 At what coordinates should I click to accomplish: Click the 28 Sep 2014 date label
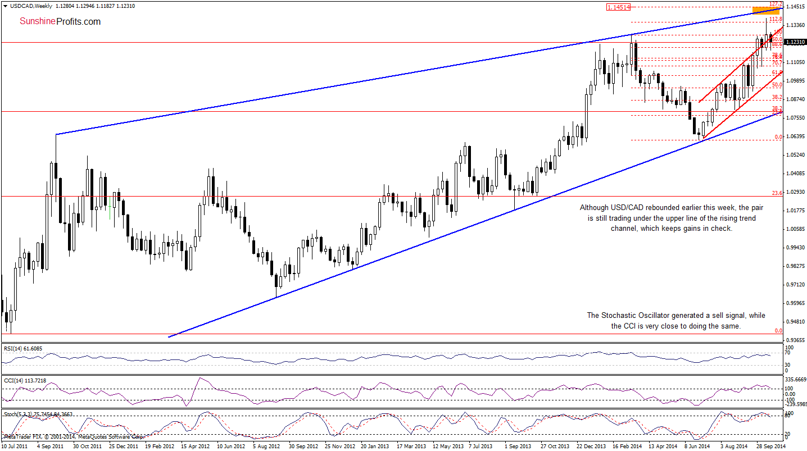pos(770,446)
